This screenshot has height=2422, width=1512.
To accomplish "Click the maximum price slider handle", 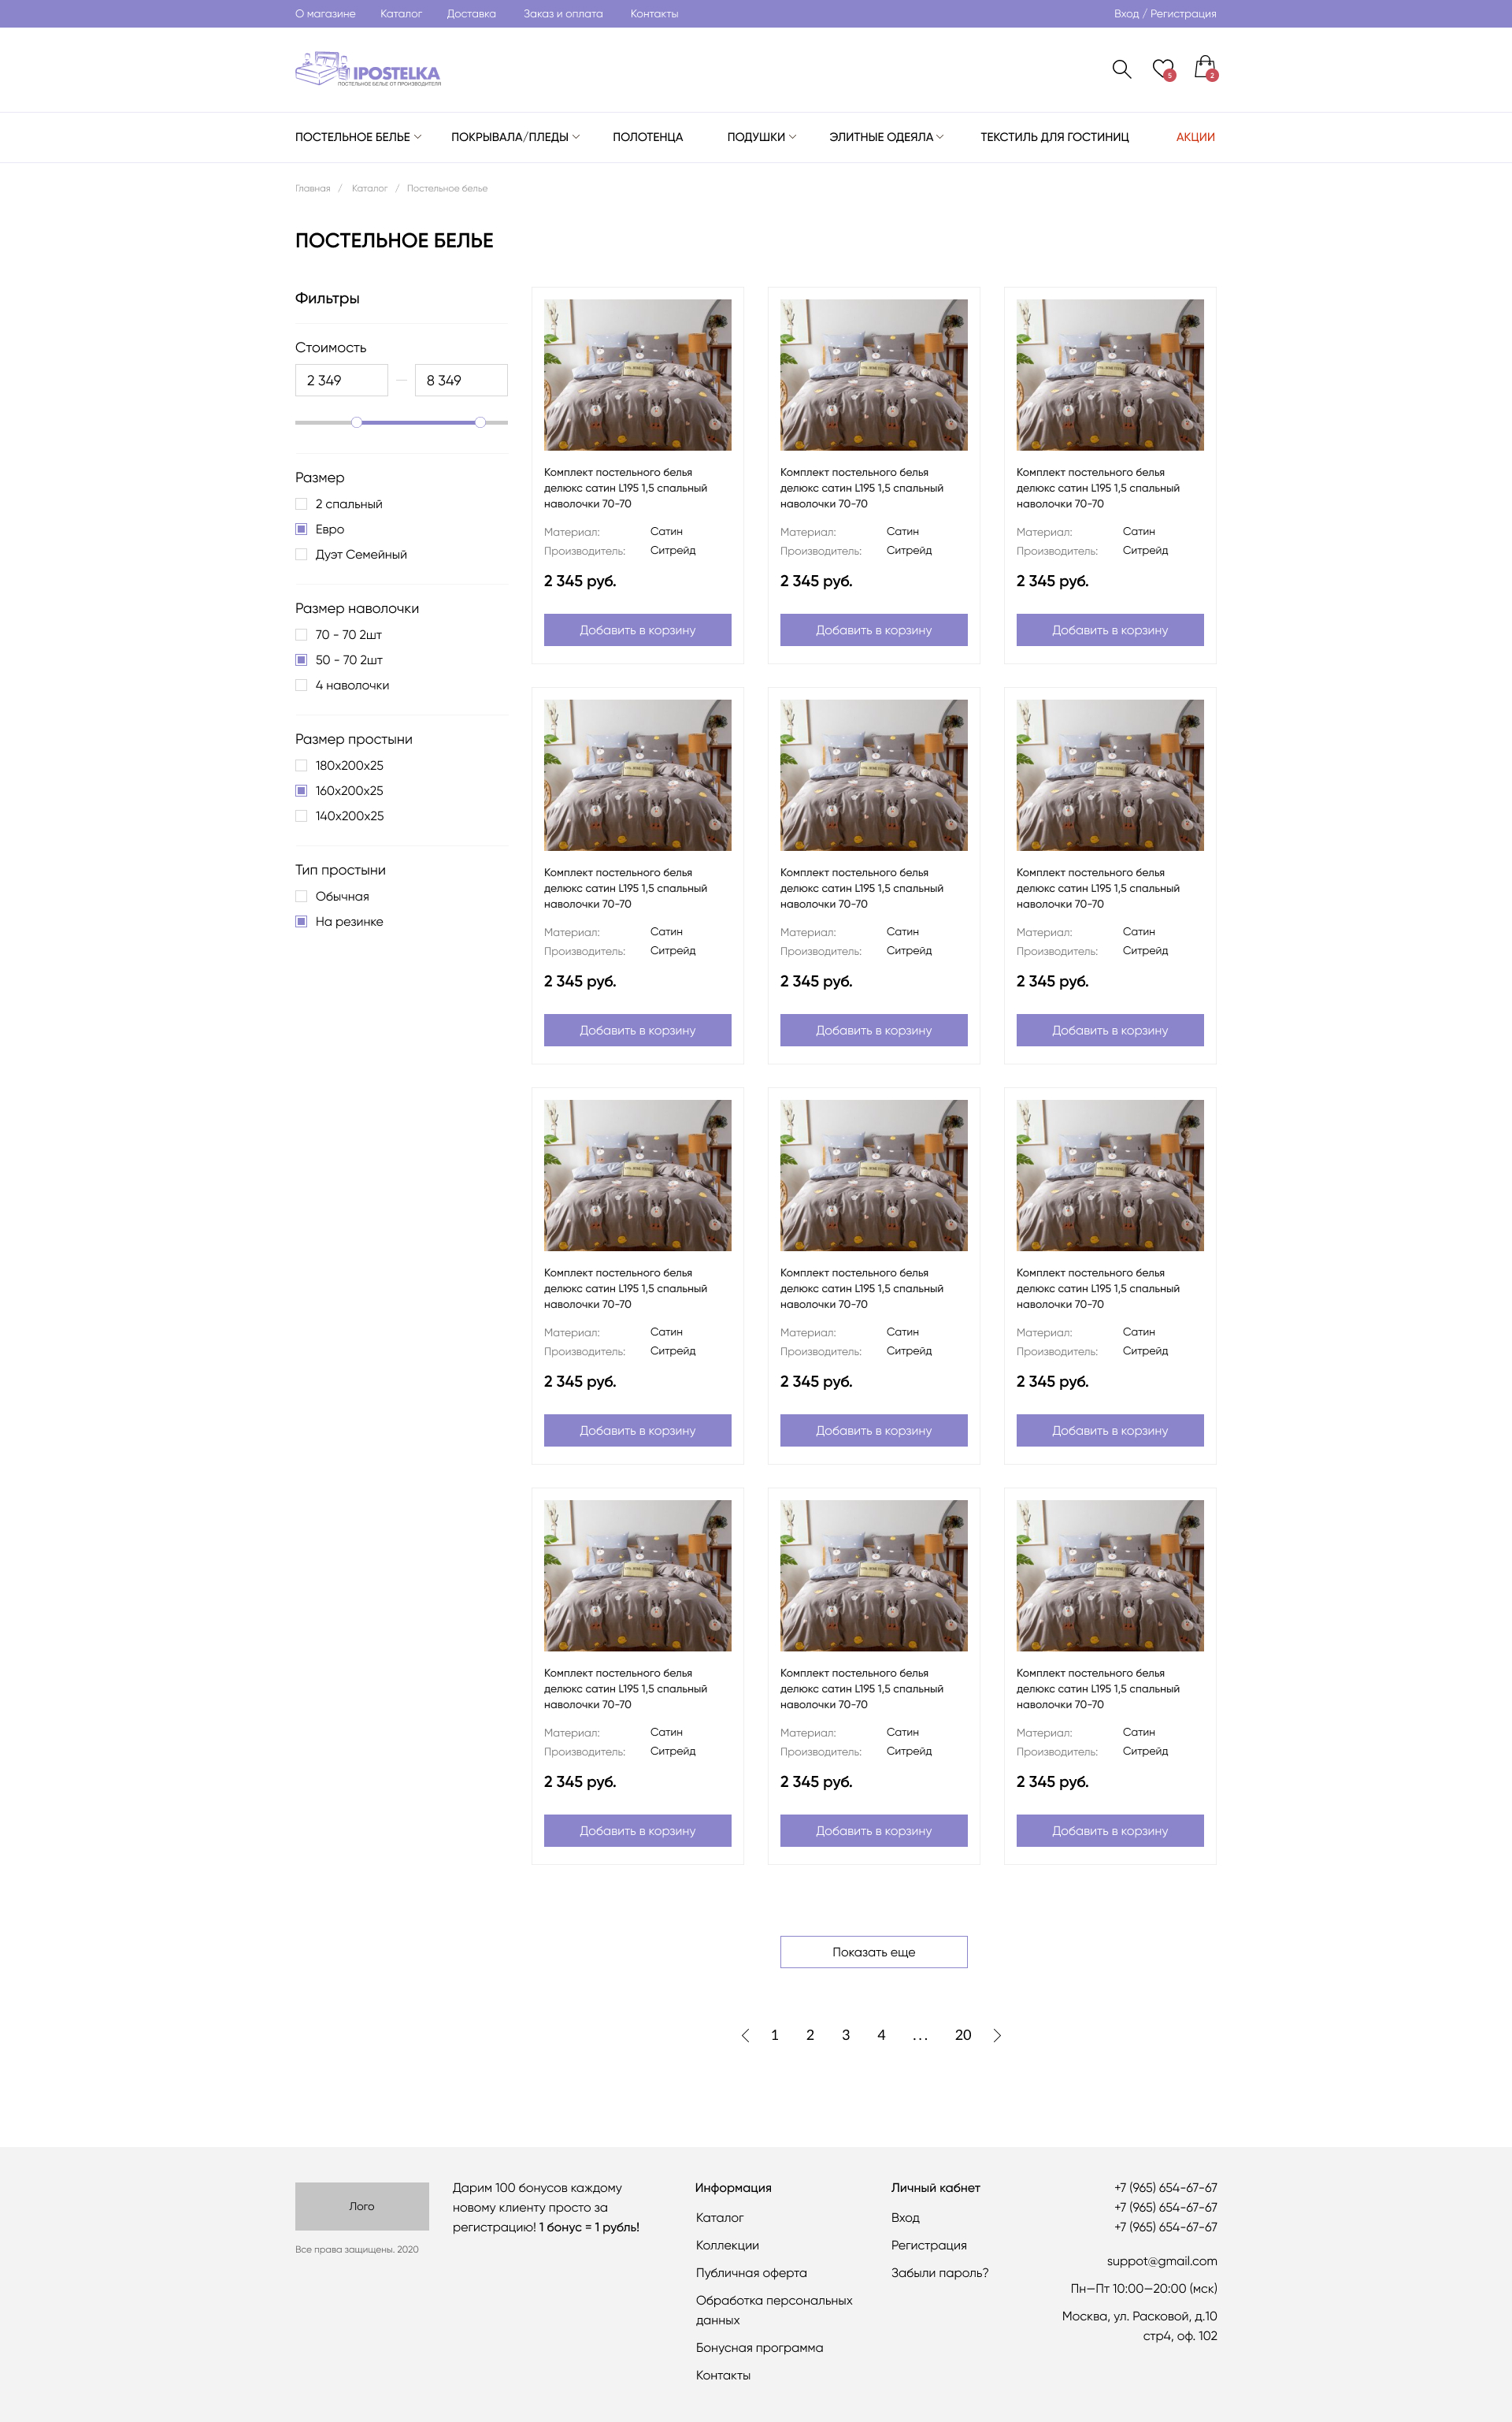I will point(480,422).
